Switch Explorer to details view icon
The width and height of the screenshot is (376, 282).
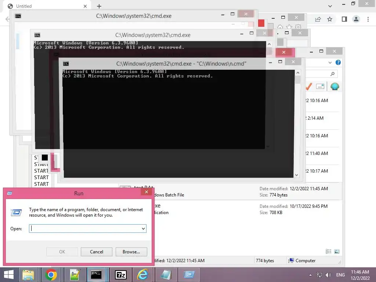click(329, 251)
